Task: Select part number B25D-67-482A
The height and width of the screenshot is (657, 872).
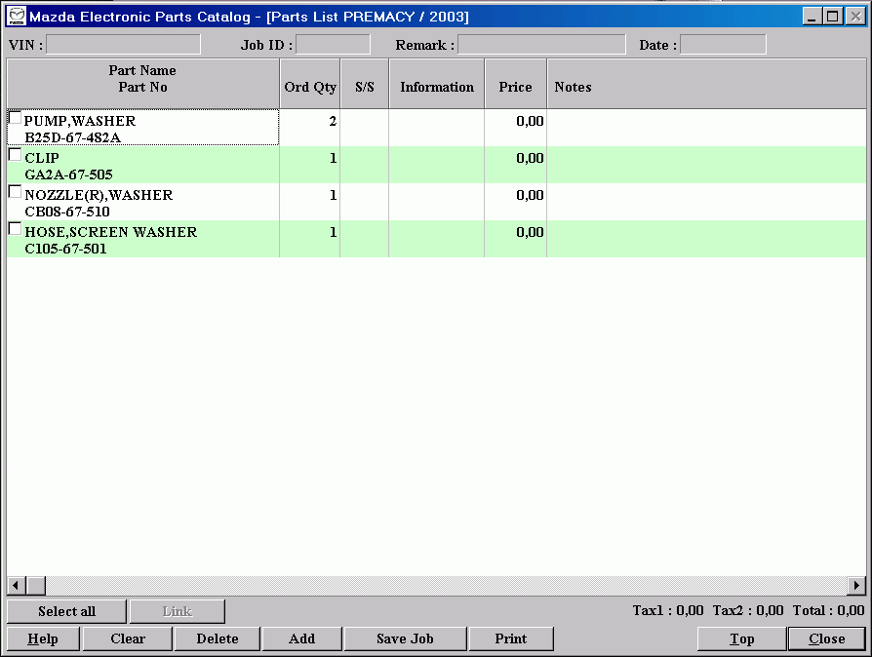Action: 73,137
